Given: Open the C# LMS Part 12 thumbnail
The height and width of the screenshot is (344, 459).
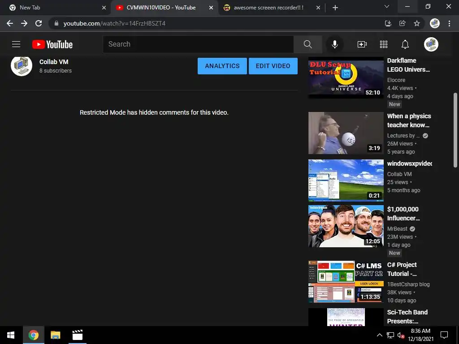Looking at the screenshot, I should (346, 282).
